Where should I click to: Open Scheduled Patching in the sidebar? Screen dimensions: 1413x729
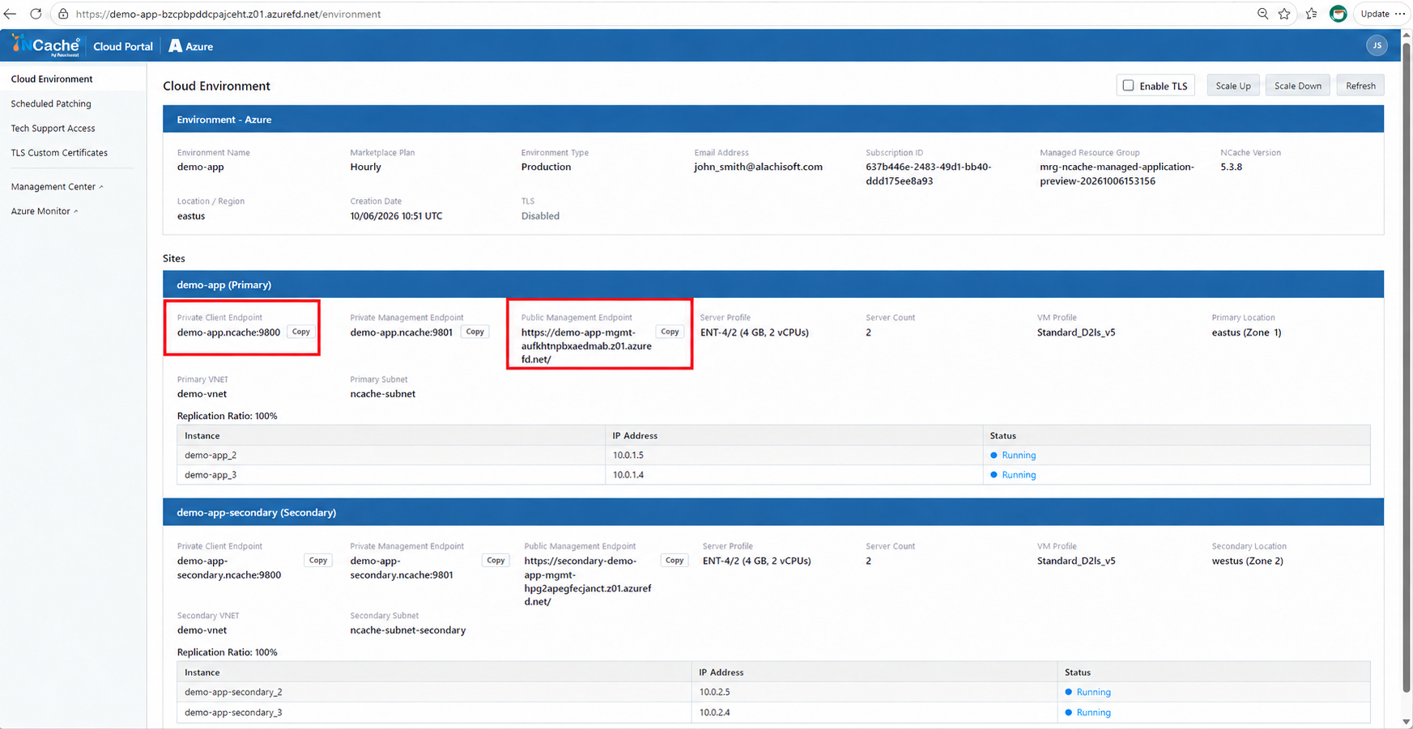51,104
